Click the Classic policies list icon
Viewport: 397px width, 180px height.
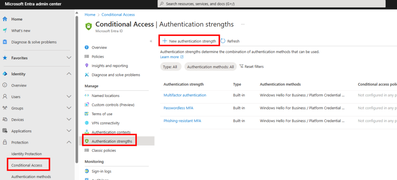point(87,151)
